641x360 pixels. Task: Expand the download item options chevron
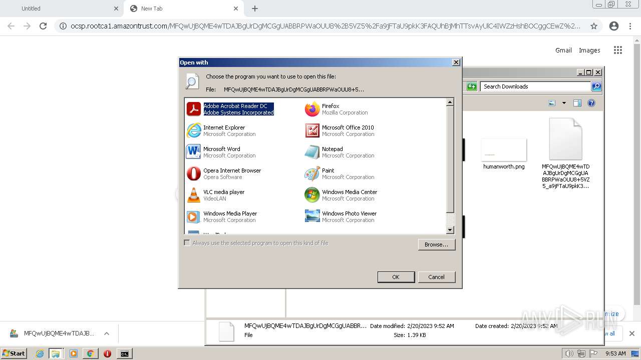click(x=106, y=333)
